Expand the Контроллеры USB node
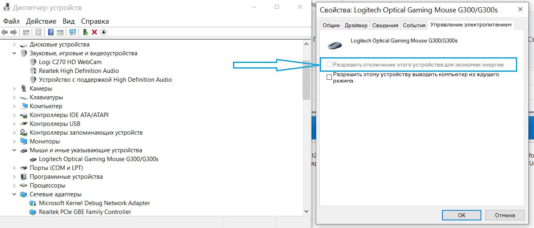 (x=14, y=124)
